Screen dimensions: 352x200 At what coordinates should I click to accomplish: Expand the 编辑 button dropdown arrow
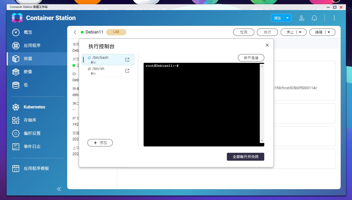point(329,32)
